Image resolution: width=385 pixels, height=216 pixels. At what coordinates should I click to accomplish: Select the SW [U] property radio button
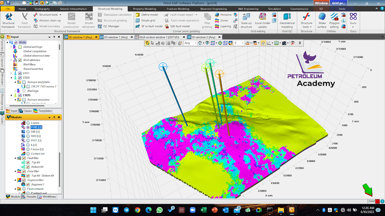click(x=28, y=132)
